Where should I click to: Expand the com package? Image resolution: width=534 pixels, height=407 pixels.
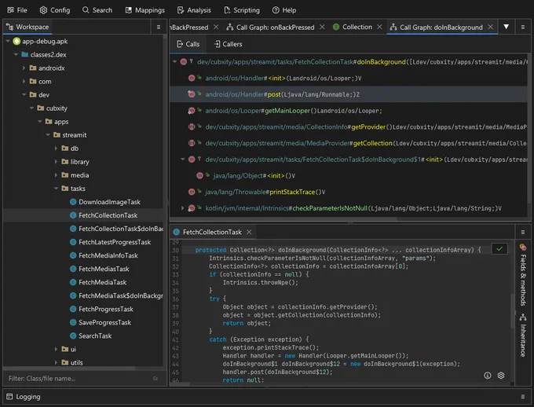click(x=24, y=82)
